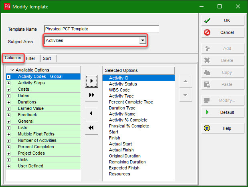Expand the Activity Steps group
The image size is (248, 187).
click(x=9, y=83)
